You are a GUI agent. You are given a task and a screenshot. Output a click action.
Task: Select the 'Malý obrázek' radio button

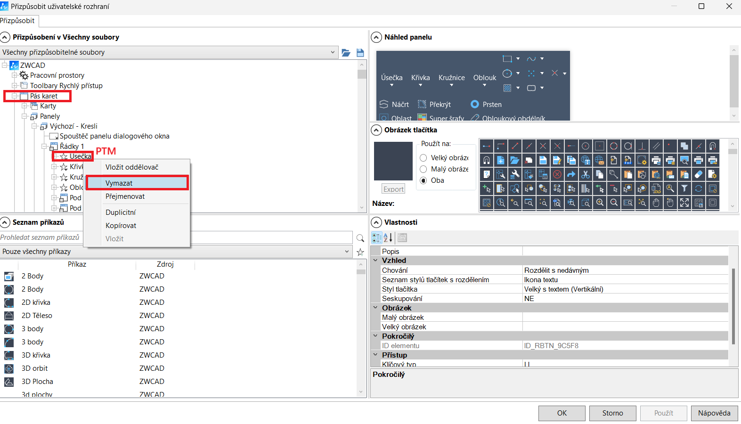pyautogui.click(x=423, y=169)
